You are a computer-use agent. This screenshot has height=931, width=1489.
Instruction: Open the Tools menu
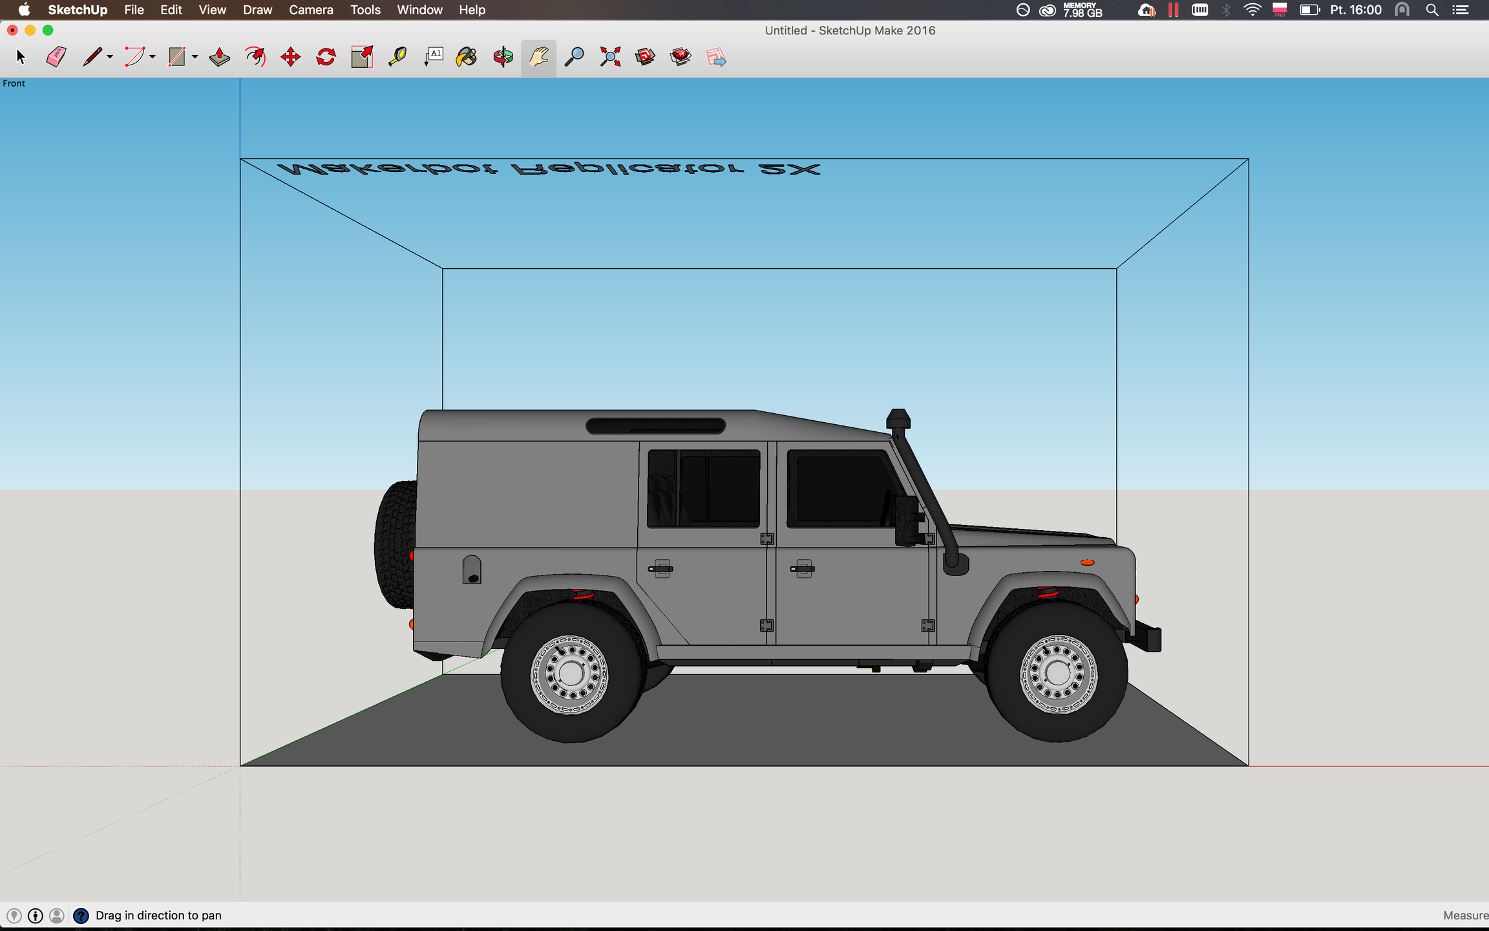(x=365, y=10)
